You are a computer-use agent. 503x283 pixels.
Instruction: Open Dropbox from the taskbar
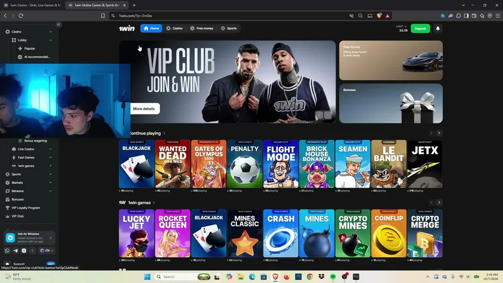pos(321,277)
